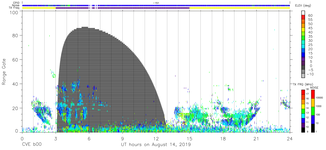The width and height of the screenshot is (326, 150).
Task: Click the NOISE bar label '1000'
Action: tap(319, 106)
